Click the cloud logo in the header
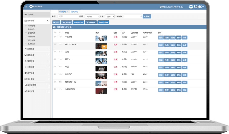229x134 pixels. (31, 6)
